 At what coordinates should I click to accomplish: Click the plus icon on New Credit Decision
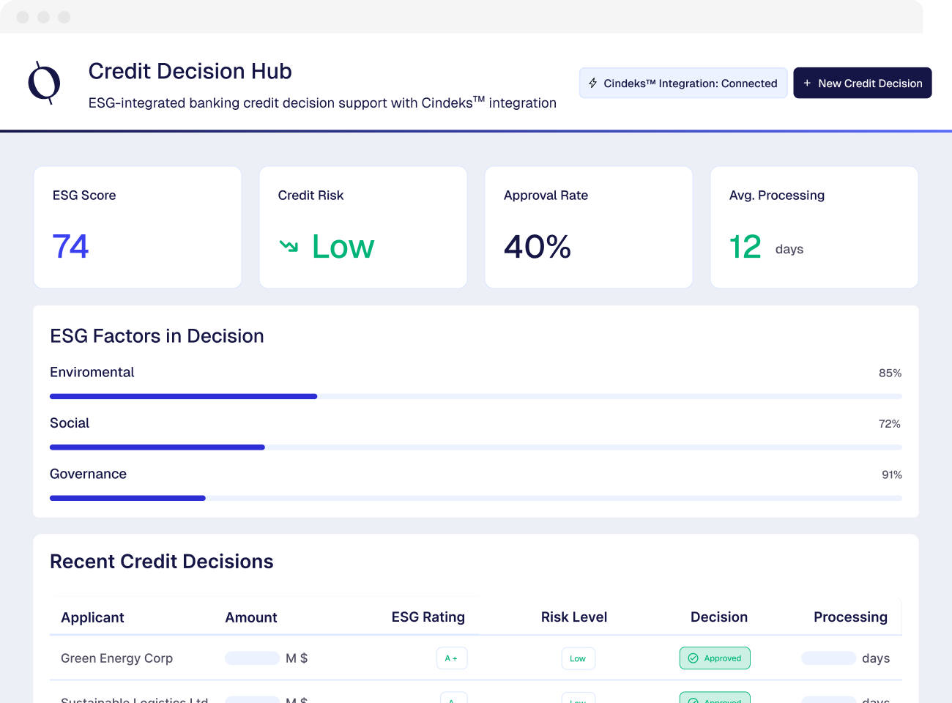(x=807, y=83)
